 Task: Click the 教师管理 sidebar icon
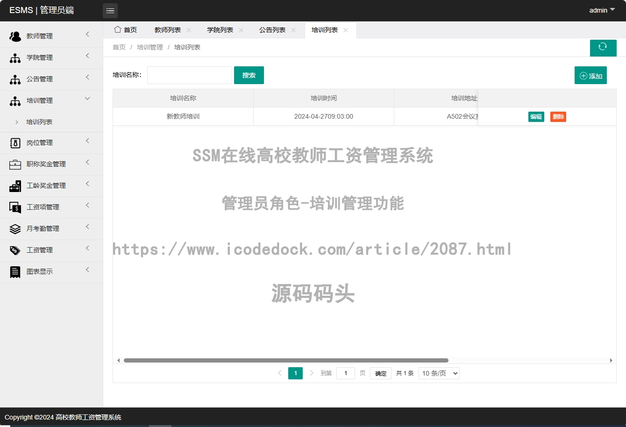click(15, 36)
